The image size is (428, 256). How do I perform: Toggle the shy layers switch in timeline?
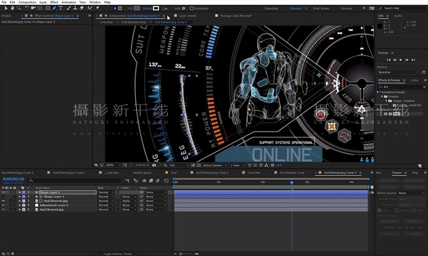(x=144, y=180)
